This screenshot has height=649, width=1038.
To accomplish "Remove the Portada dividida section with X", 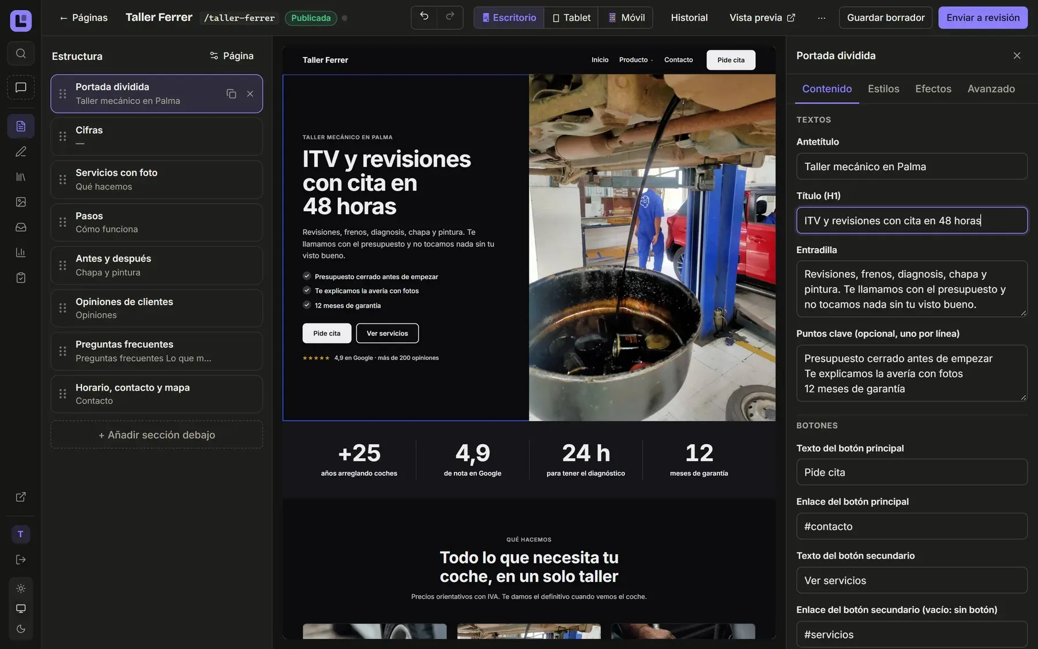I will pyautogui.click(x=250, y=93).
